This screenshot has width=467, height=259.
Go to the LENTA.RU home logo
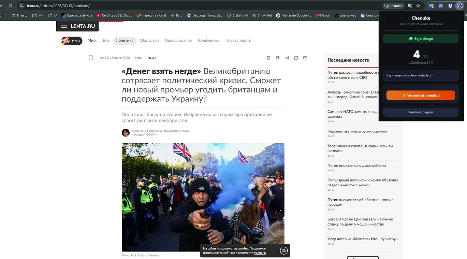[83, 26]
